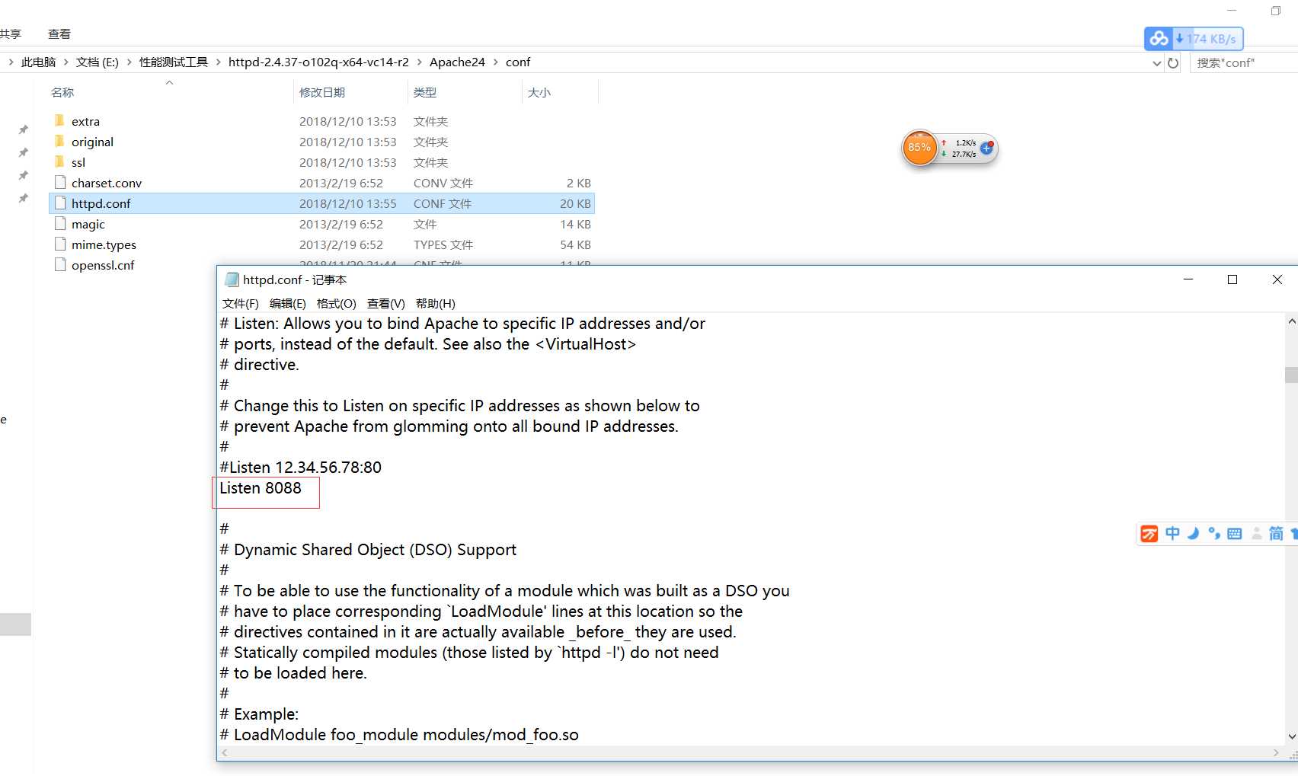
Task: Click Notepad vertical scrollbar thumb
Action: pyautogui.click(x=1291, y=375)
